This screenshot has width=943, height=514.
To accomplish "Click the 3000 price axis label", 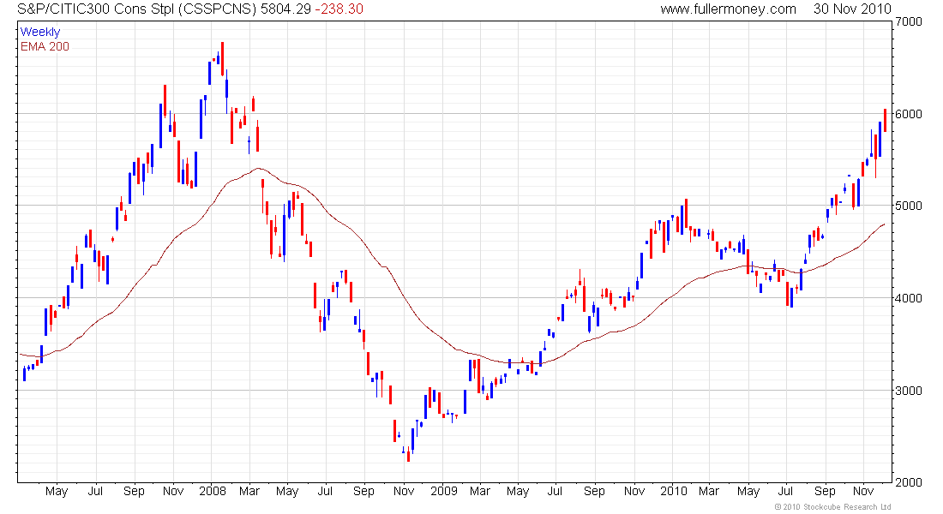I will 909,390.
